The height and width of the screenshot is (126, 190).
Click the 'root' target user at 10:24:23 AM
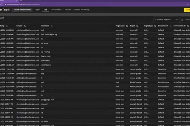pos(117,82)
